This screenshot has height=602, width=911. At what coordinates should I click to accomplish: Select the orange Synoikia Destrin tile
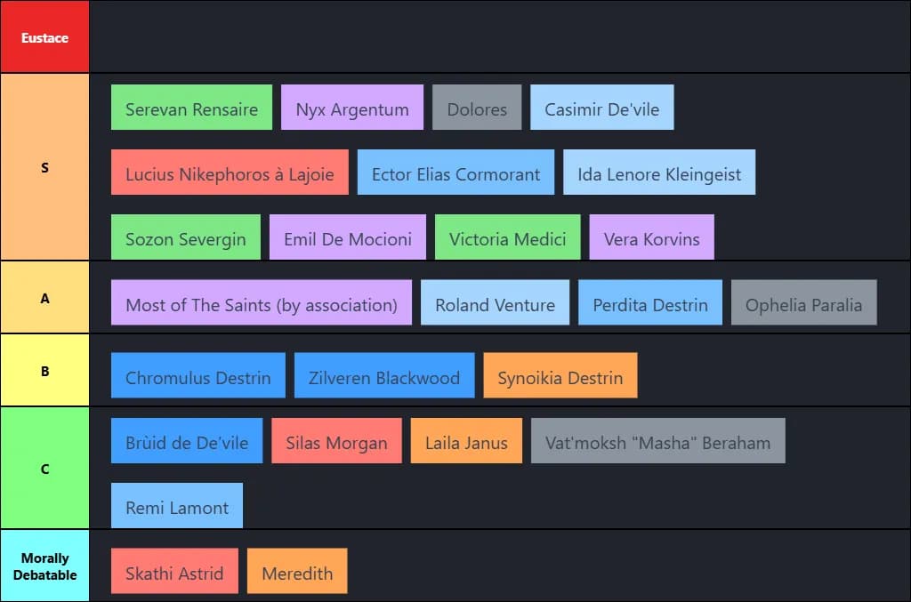560,377
